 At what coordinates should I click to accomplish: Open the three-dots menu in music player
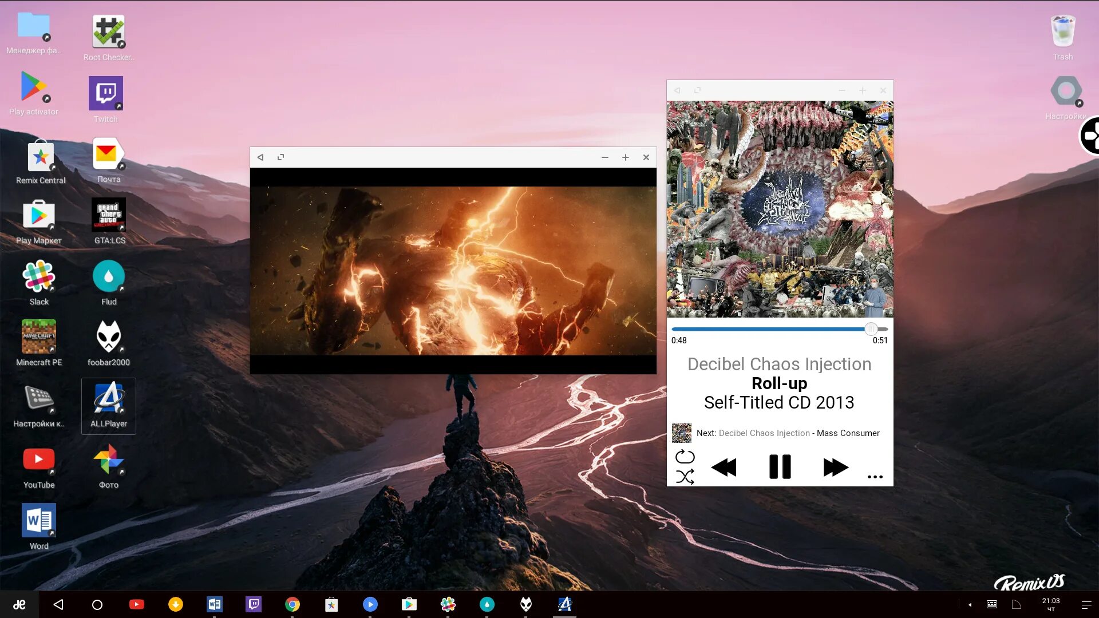pyautogui.click(x=875, y=476)
